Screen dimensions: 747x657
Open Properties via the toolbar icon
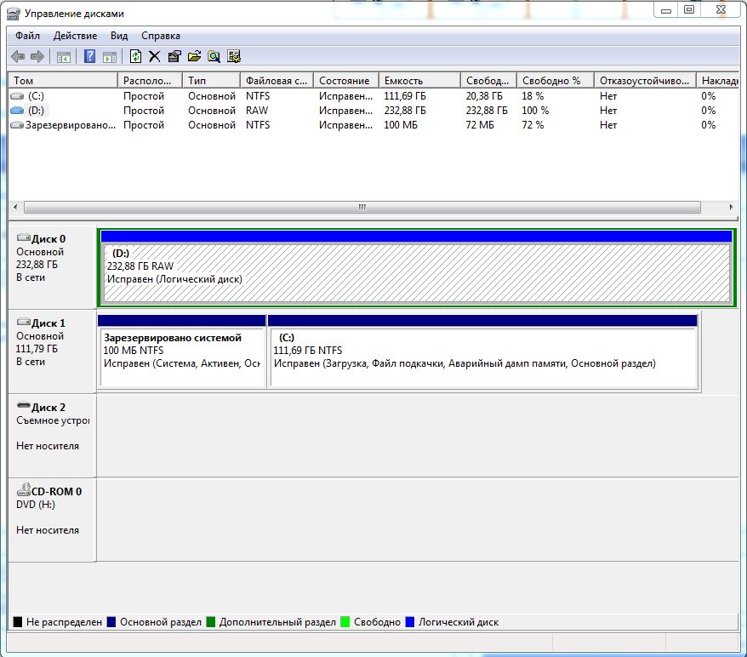pos(174,57)
